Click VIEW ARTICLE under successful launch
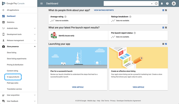Screen dimensions: 179x104 [78, 87]
